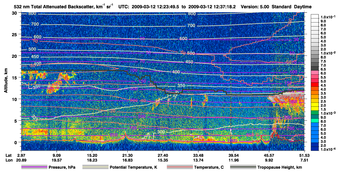This screenshot has width=338, height=173.
Task: Click latitude value 33.48
Action: (x=198, y=155)
